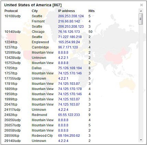The image size is (147, 145).
Task: Click the Hits column header
Action: (91, 11)
